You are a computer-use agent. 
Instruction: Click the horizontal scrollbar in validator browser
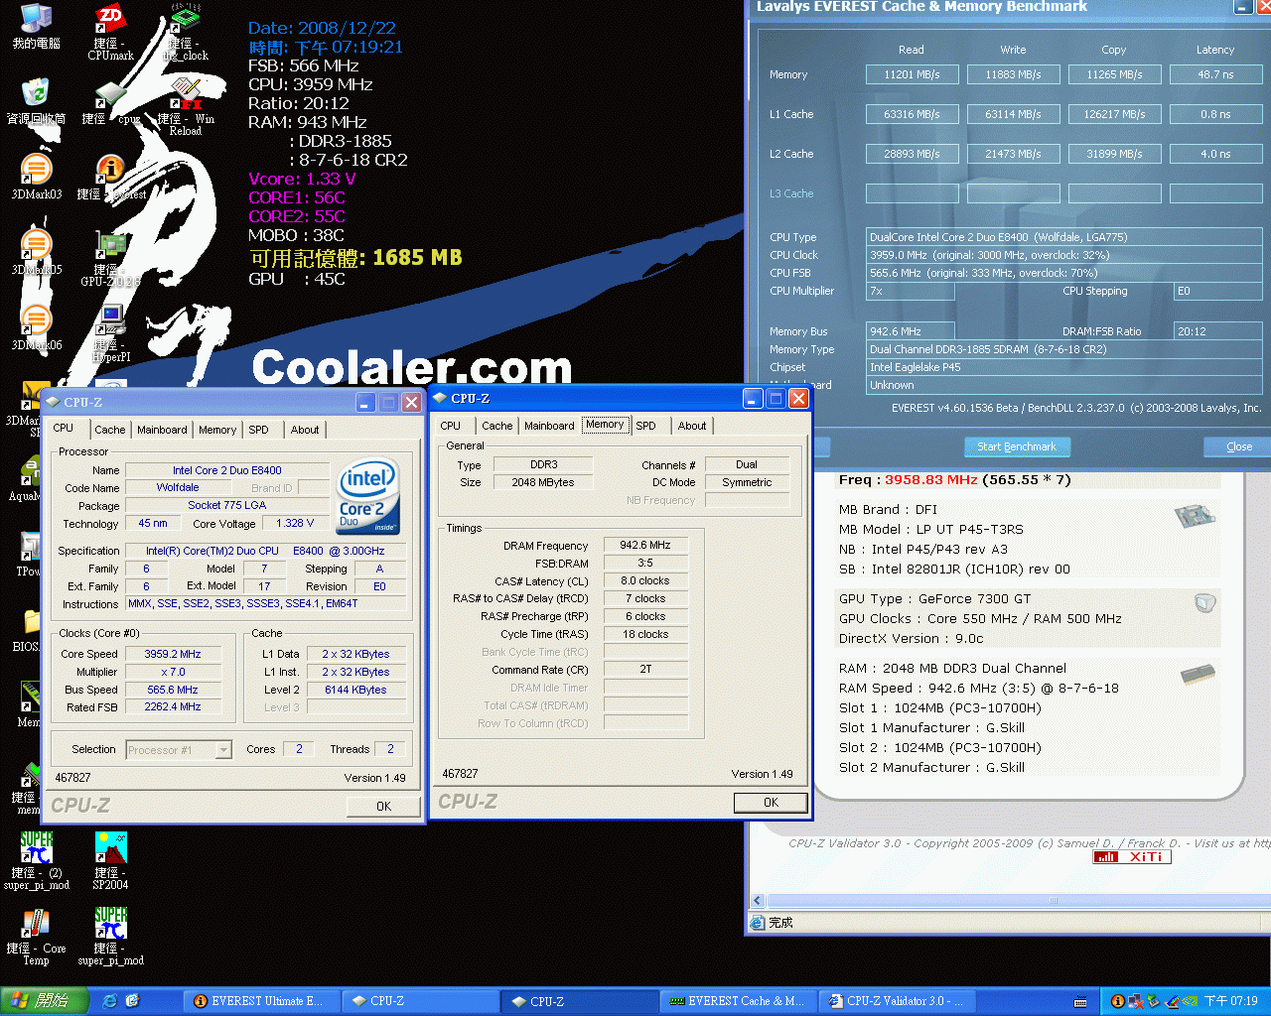1053,901
